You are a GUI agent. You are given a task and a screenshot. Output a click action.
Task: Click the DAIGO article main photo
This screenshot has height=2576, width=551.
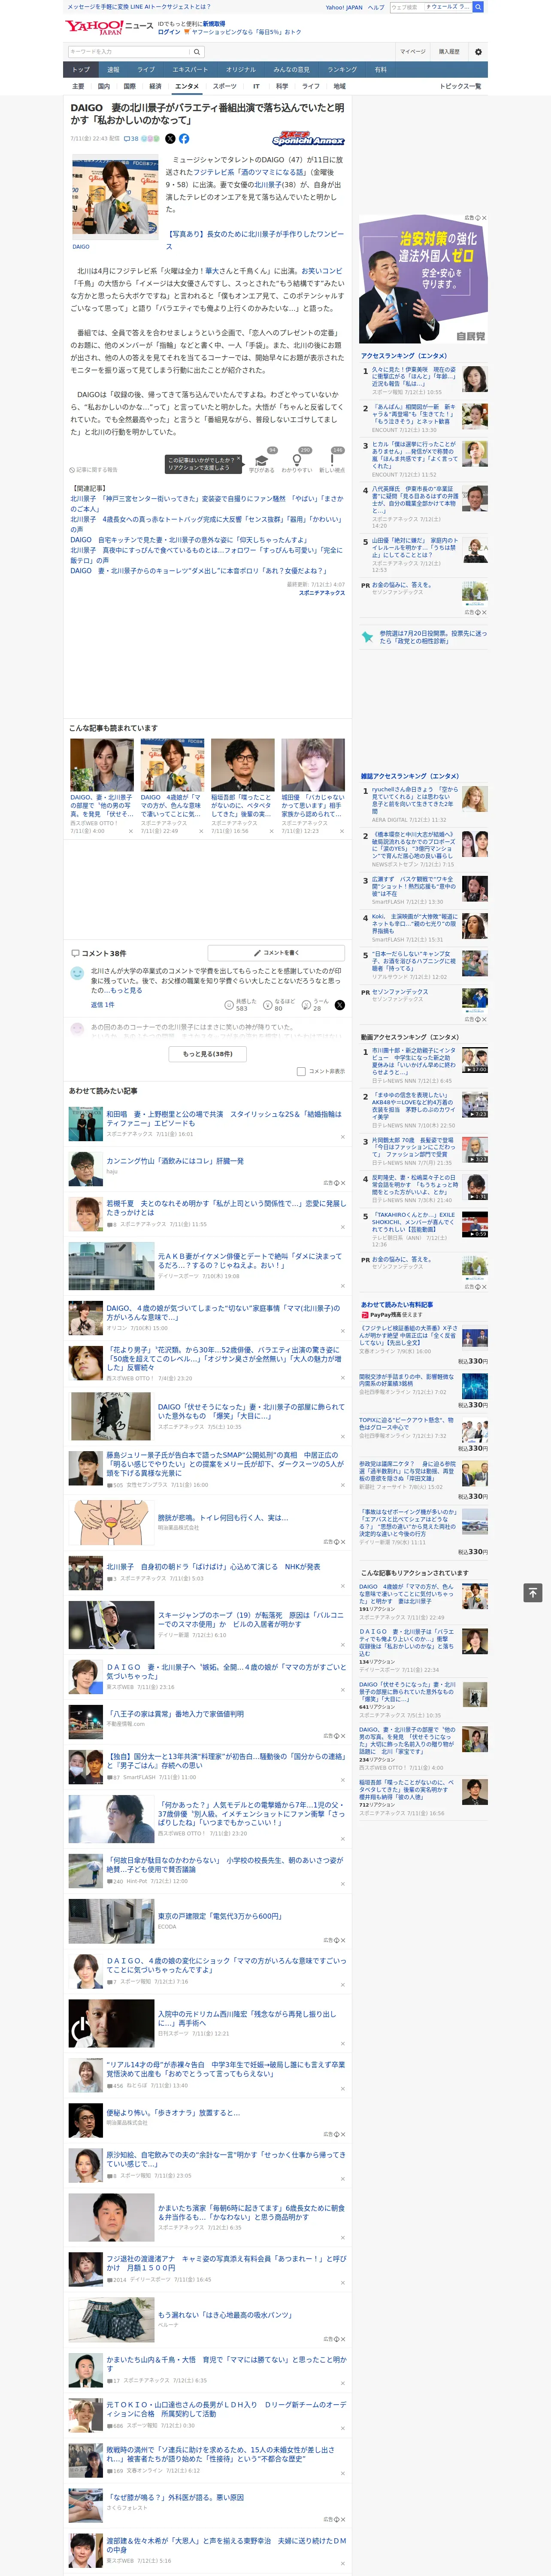[116, 196]
